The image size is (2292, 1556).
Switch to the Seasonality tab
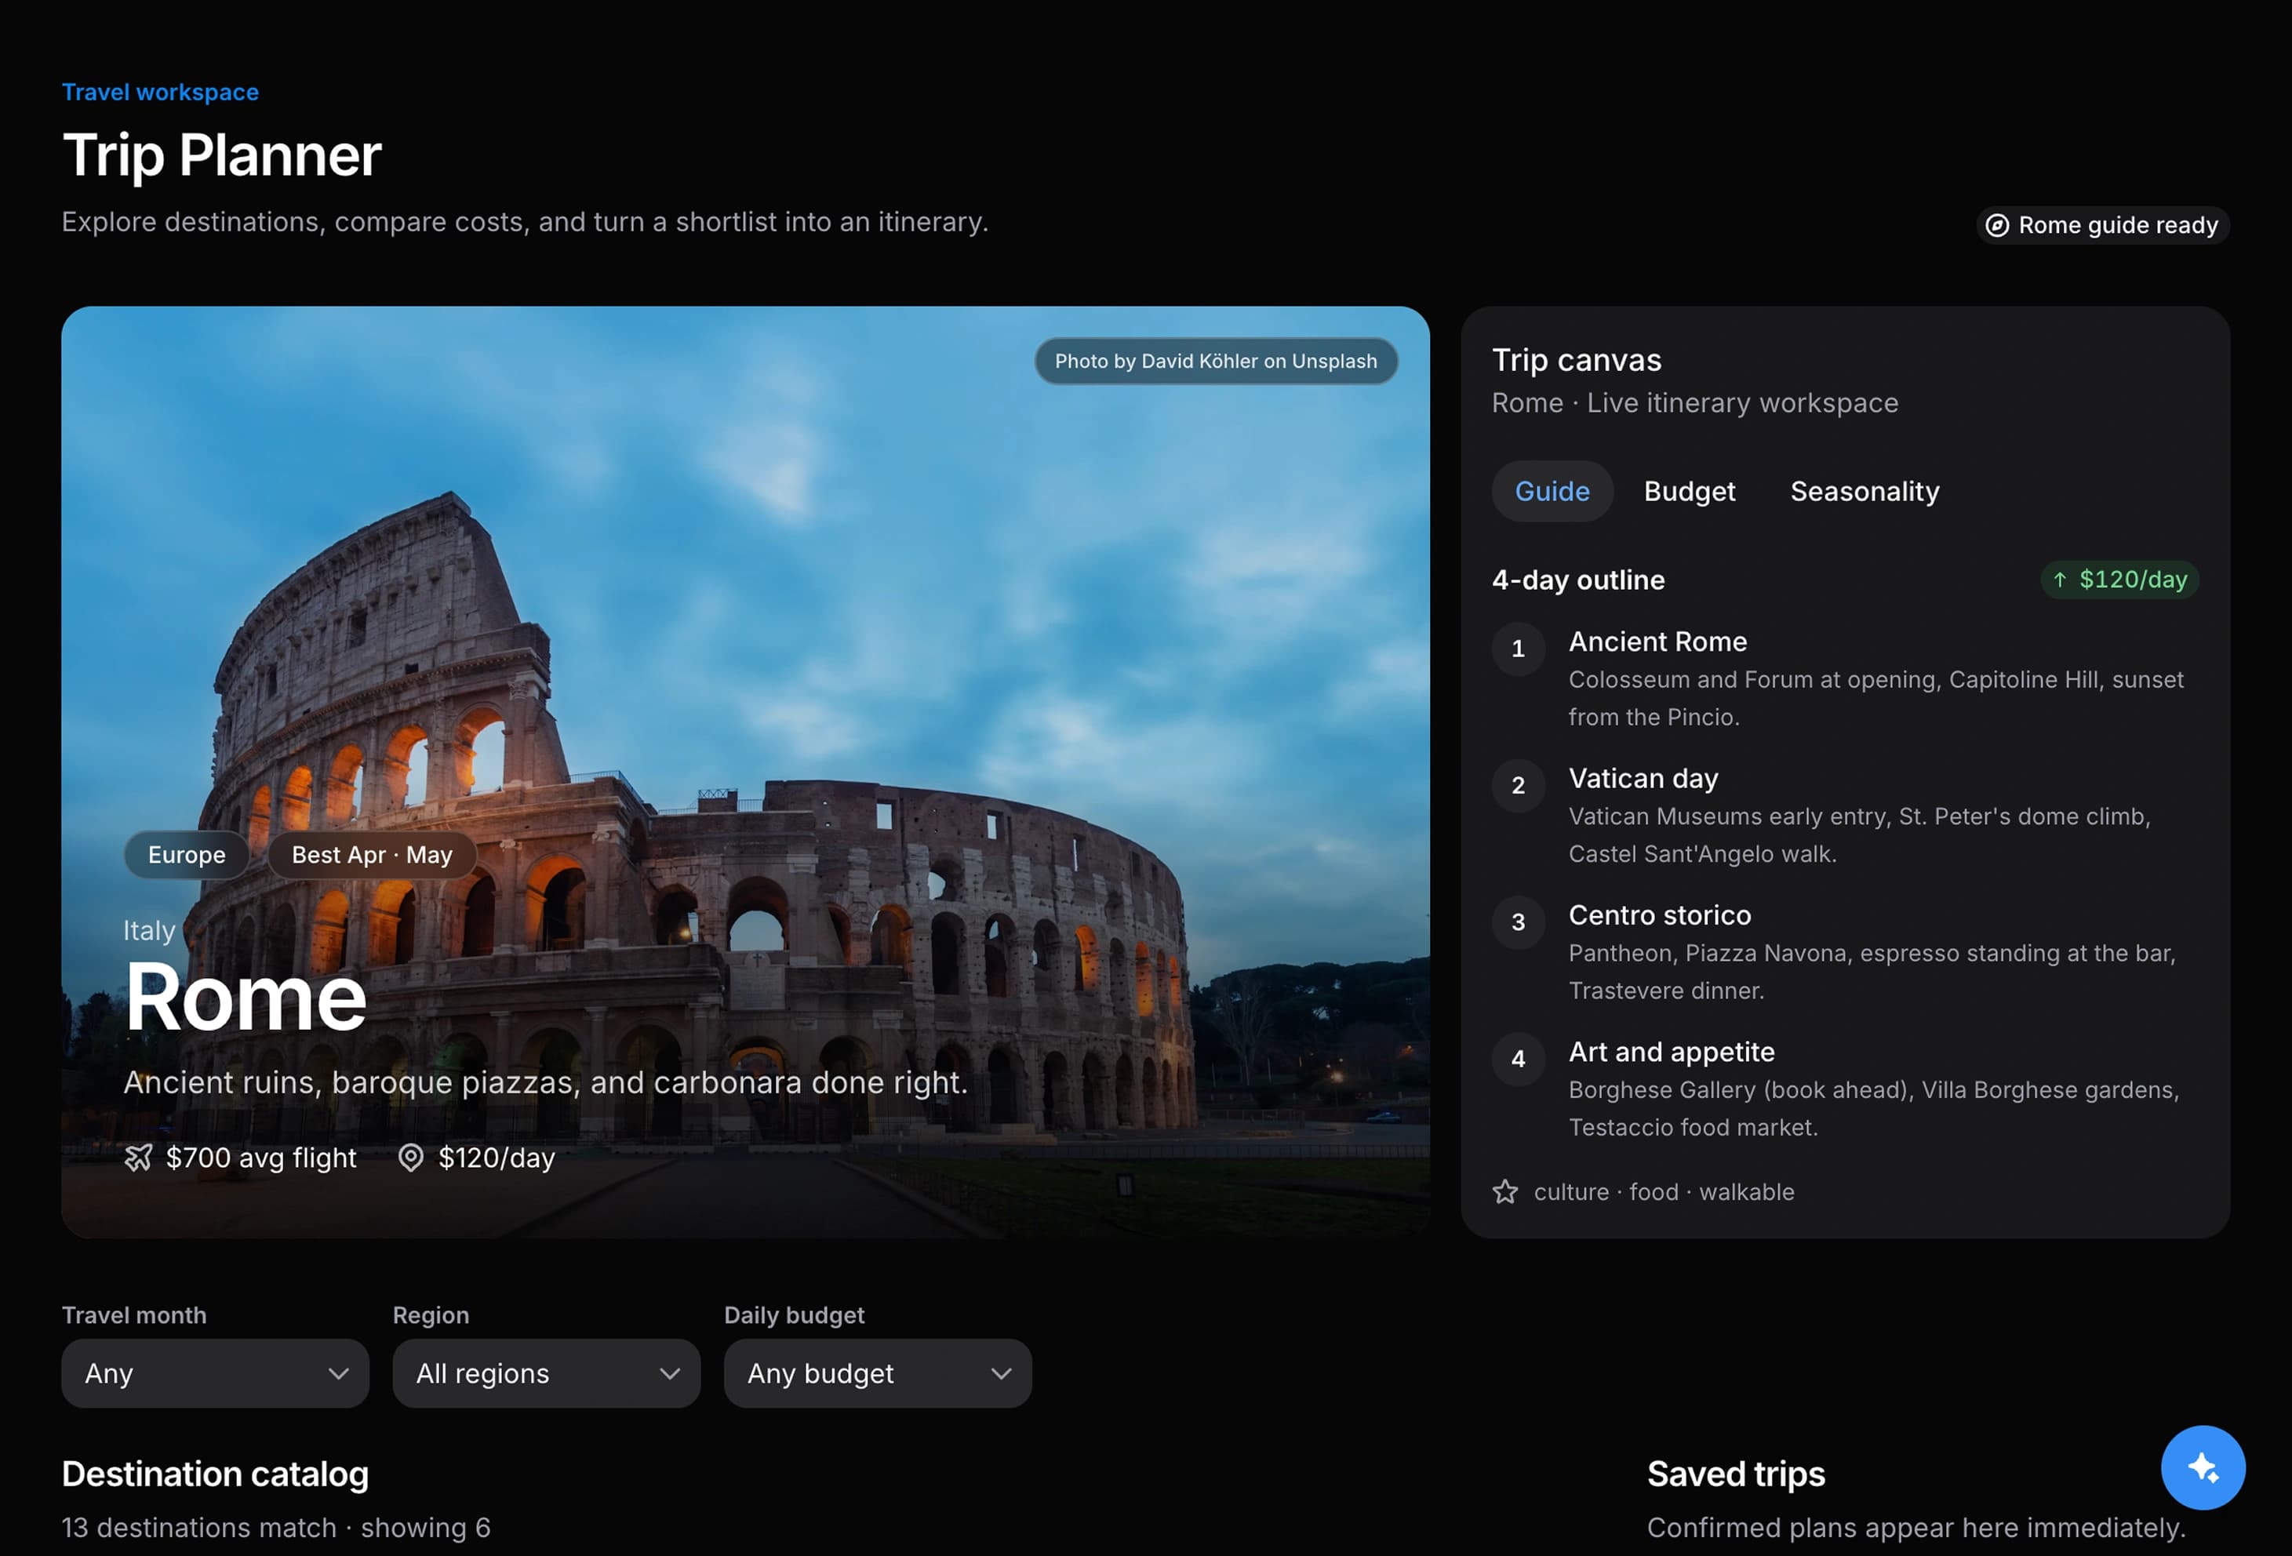point(1864,491)
